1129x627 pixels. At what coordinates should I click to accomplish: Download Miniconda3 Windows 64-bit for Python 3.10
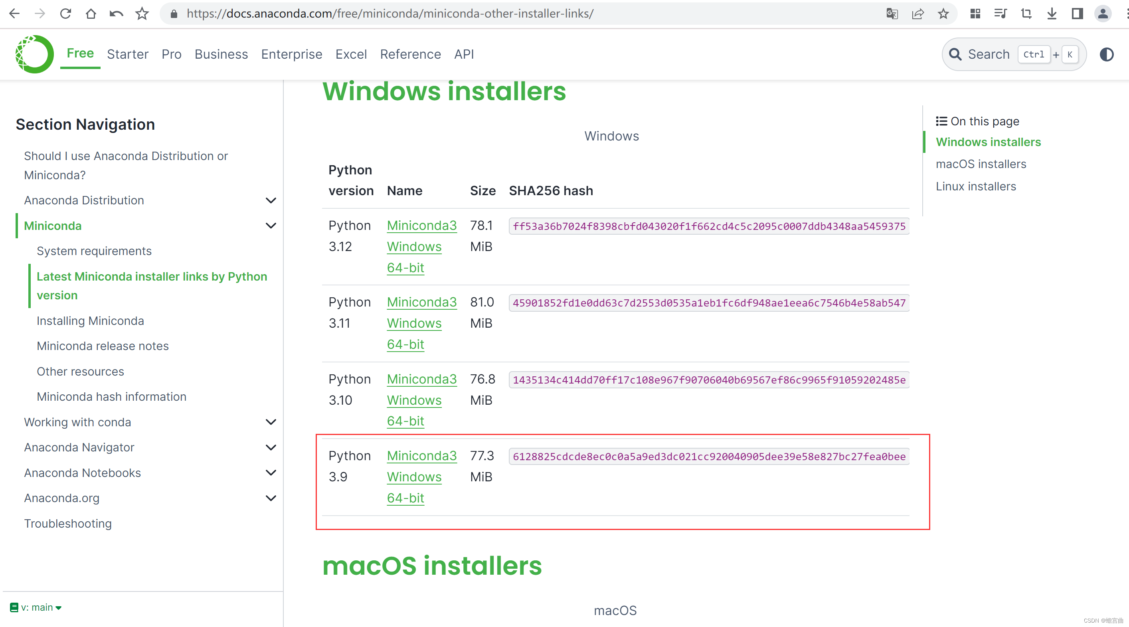click(x=421, y=400)
